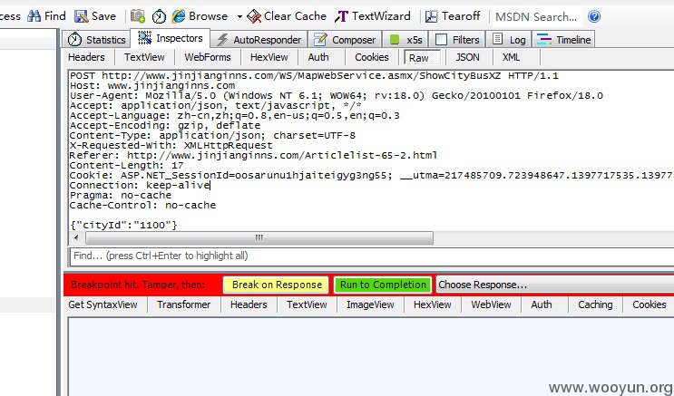Open the Get SyntaxView response tab
This screenshot has width=674, height=396.
coord(103,304)
